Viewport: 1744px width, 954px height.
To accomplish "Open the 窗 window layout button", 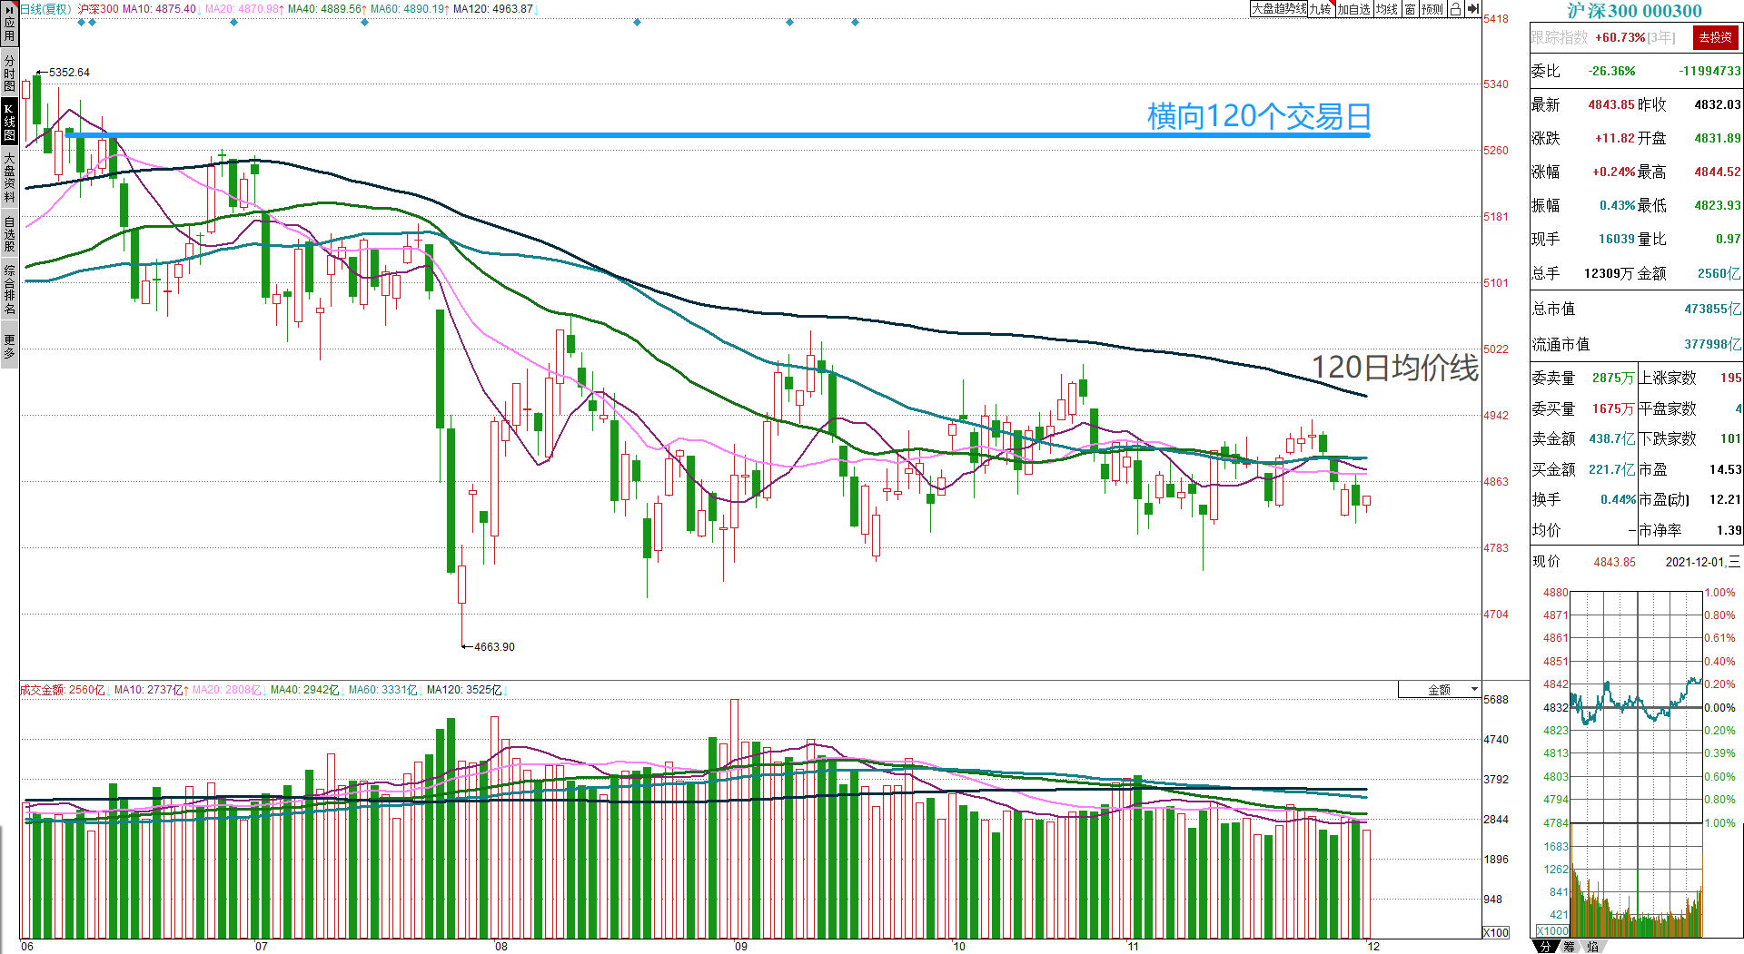I will 1410,9.
